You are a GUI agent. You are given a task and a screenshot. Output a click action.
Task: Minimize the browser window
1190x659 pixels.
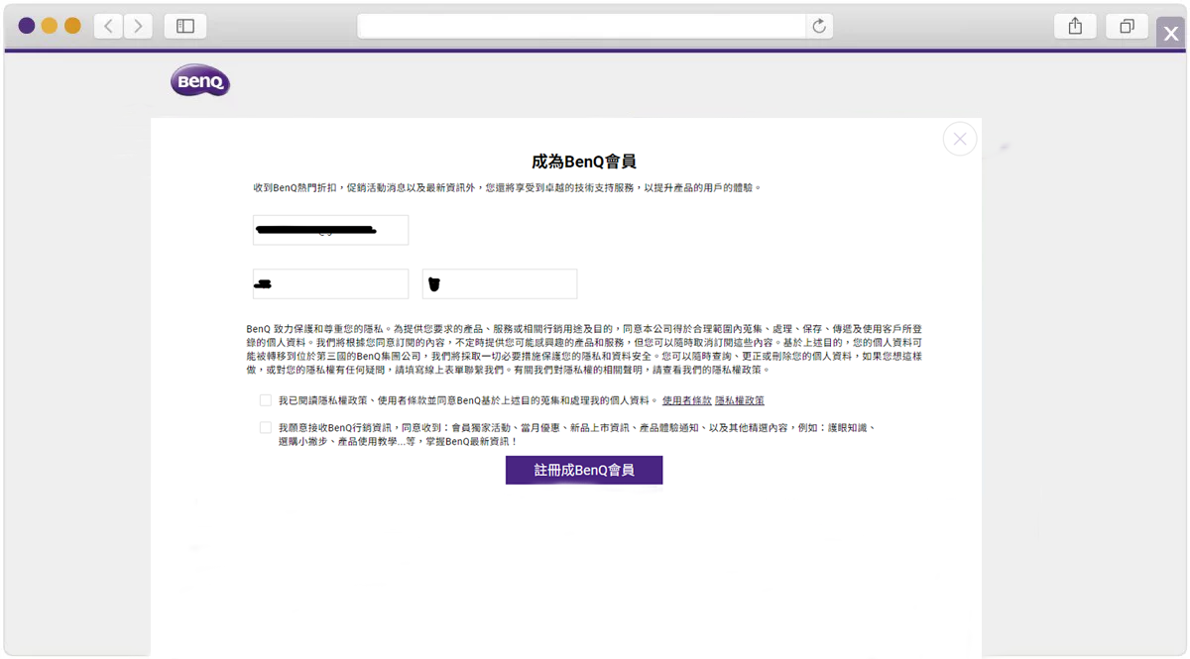(50, 26)
